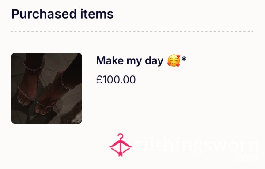Click the ".com" watermark text

[x=248, y=158]
